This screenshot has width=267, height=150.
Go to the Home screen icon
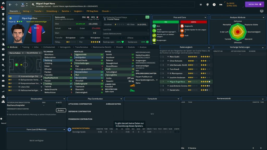point(3,3)
